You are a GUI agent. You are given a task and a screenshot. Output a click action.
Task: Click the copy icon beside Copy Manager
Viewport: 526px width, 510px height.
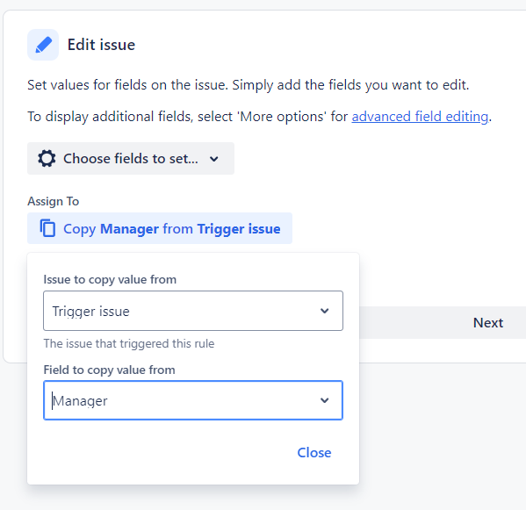47,228
